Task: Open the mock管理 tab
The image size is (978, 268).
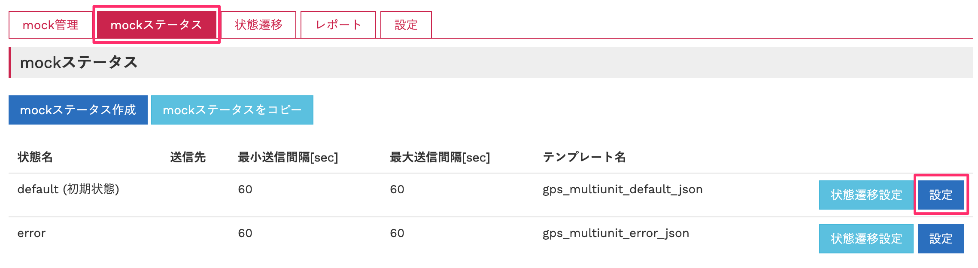Action: click(x=51, y=25)
